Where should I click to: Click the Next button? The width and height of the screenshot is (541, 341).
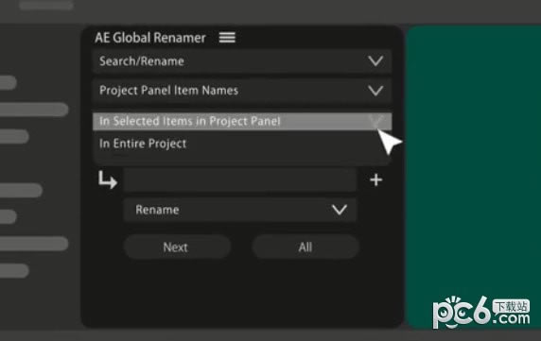tap(177, 247)
